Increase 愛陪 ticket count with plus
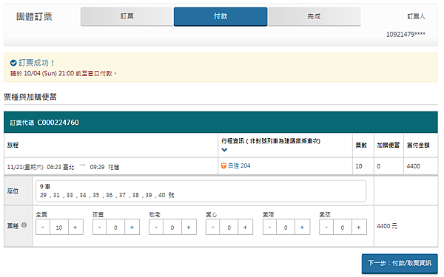The height and width of the screenshot is (277, 444). click(x=302, y=227)
